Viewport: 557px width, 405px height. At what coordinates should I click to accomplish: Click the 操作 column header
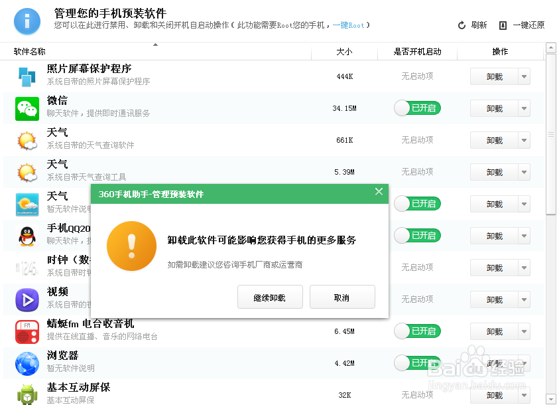click(500, 52)
